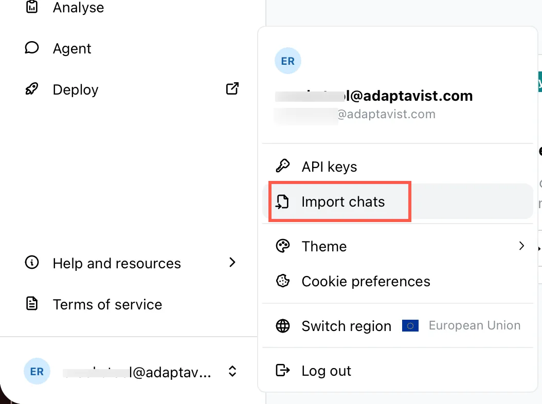The height and width of the screenshot is (404, 542).
Task: Click the grey adaptavist.com email subtitle
Action: pyautogui.click(x=355, y=114)
